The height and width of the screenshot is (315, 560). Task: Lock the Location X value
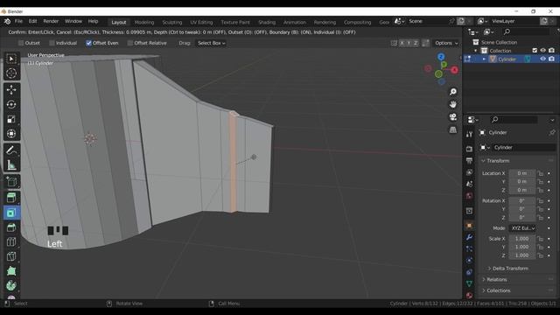(541, 173)
